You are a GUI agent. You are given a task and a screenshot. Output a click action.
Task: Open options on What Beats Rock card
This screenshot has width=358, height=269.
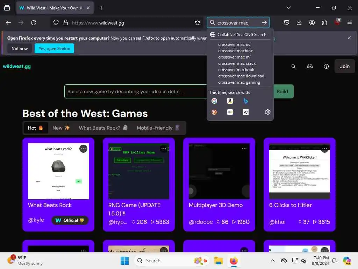coord(83,149)
